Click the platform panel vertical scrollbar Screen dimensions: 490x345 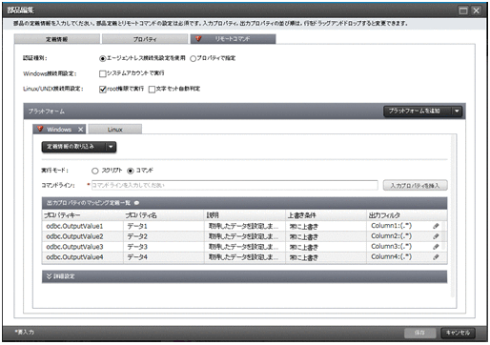point(453,216)
